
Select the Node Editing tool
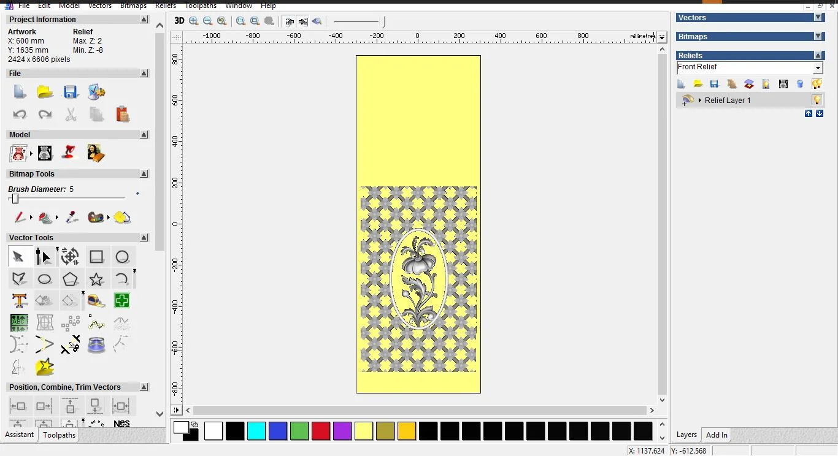pyautogui.click(x=44, y=257)
